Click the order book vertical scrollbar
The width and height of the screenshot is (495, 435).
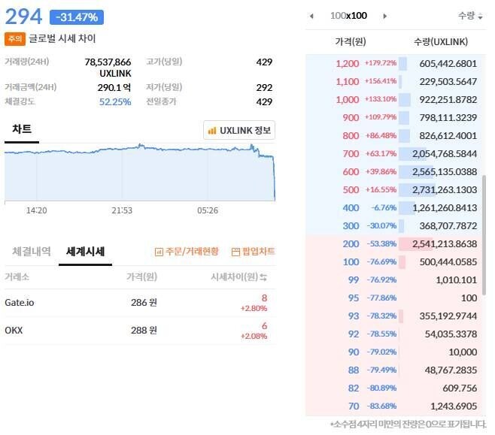tap(484, 234)
